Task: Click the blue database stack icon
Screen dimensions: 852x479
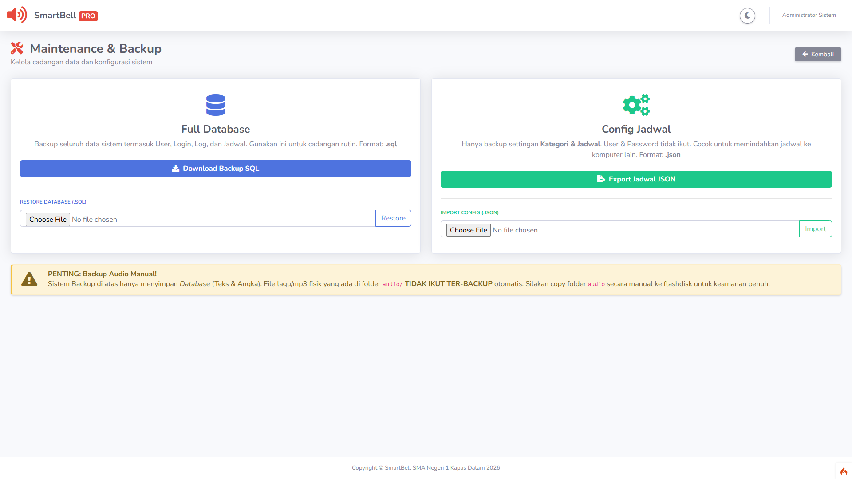Action: (216, 105)
